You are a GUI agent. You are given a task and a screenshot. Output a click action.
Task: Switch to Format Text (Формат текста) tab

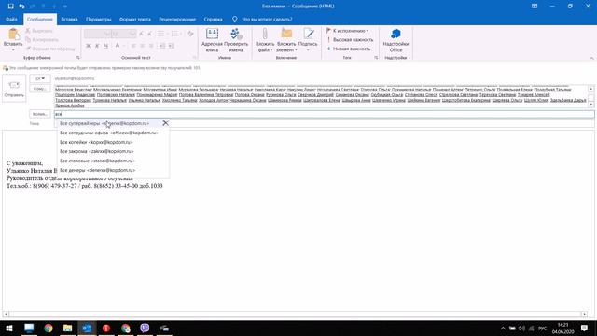(x=134, y=19)
